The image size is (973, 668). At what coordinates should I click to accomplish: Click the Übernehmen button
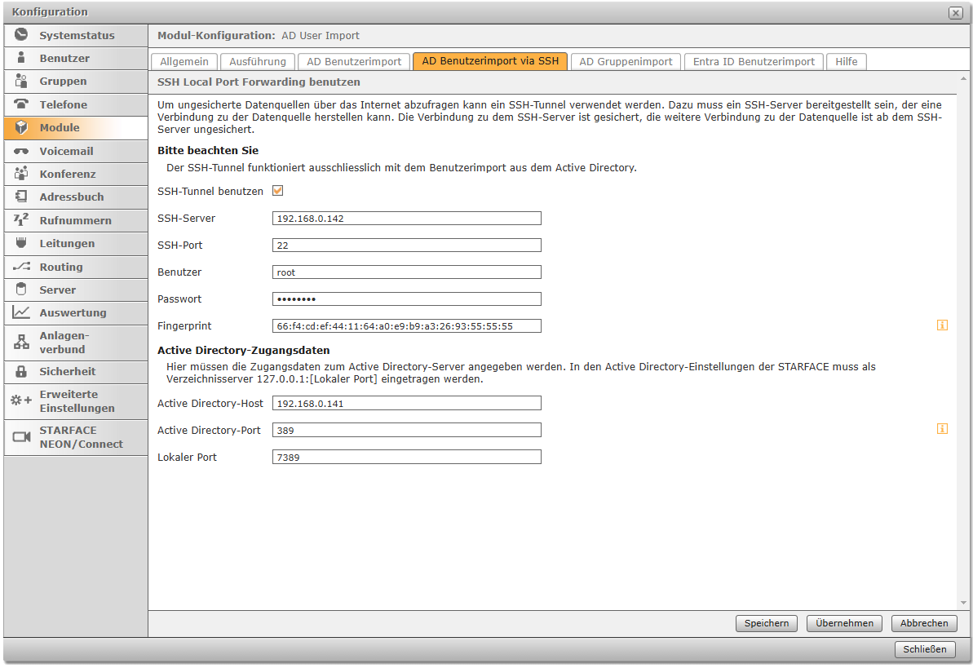click(845, 623)
